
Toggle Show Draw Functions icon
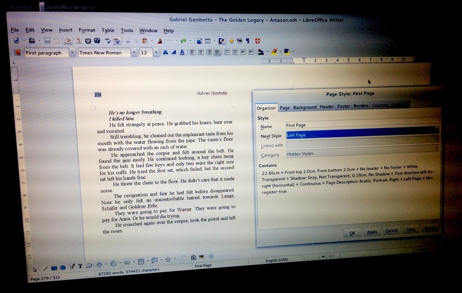[221, 41]
